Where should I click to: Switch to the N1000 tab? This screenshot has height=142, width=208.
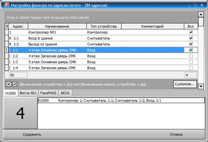[x=11, y=93]
